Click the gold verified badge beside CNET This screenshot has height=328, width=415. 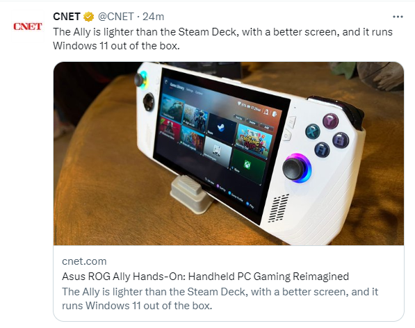[89, 17]
